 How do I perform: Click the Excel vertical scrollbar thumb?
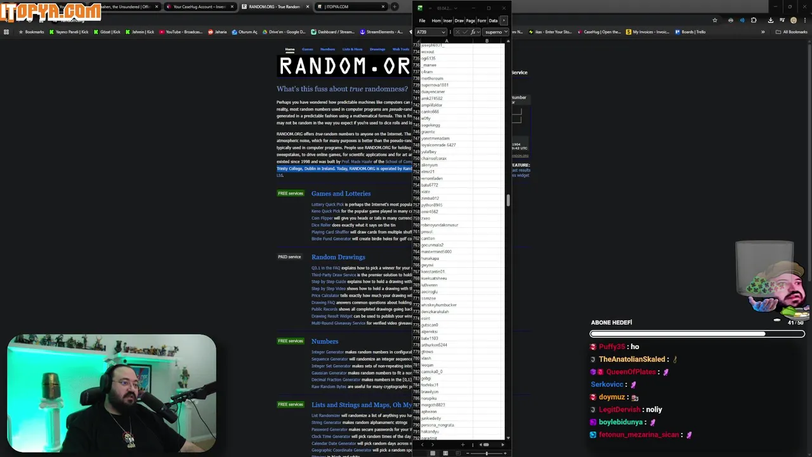coord(507,200)
